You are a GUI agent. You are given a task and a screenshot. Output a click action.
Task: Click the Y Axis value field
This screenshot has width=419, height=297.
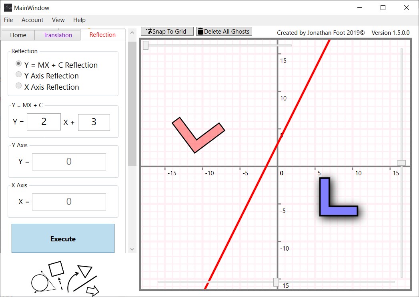69,162
